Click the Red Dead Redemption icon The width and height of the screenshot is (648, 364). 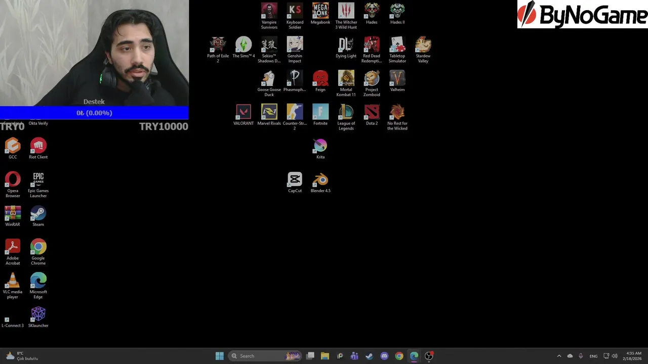pos(372,50)
